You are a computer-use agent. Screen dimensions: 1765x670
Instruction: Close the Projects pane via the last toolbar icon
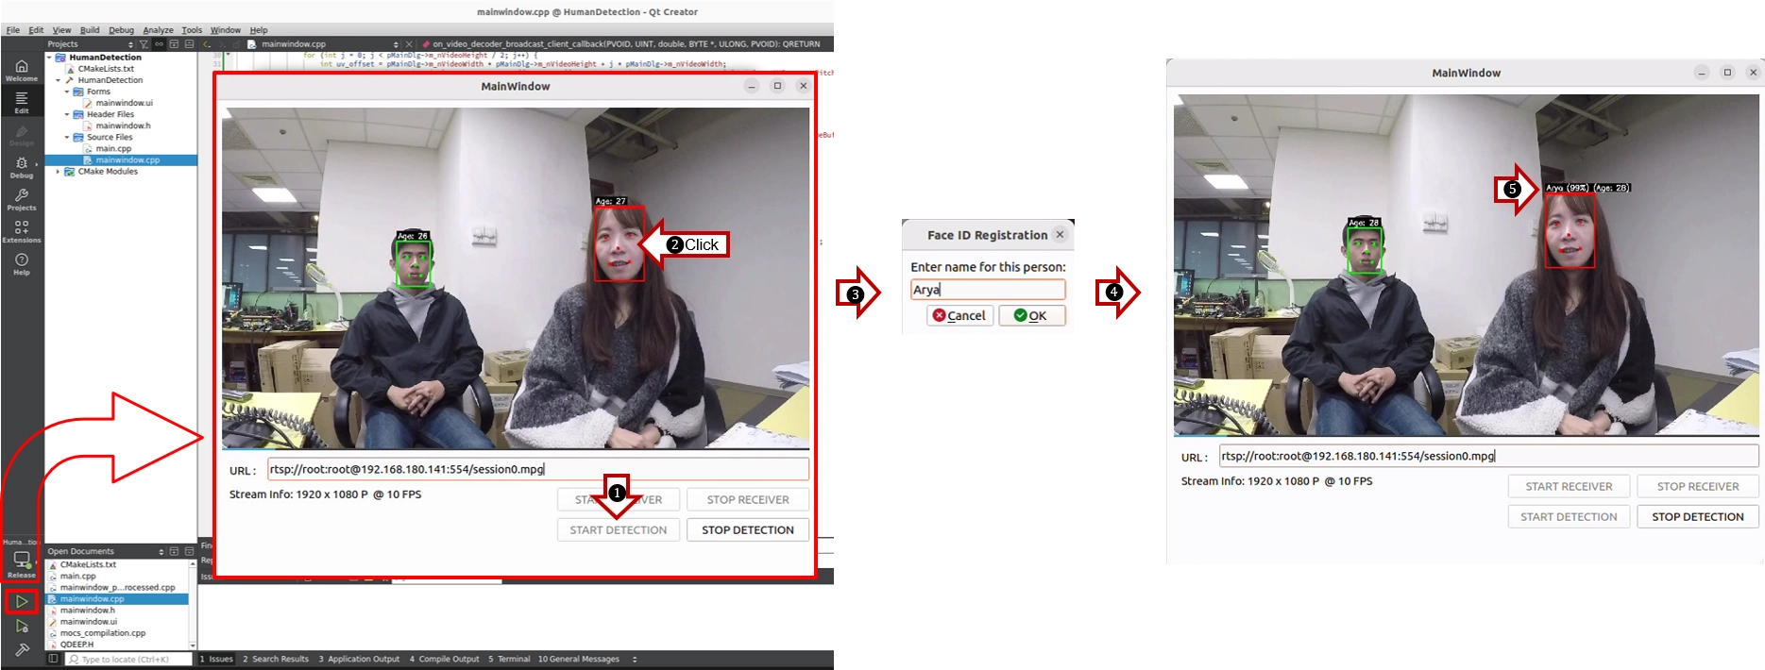coord(189,44)
